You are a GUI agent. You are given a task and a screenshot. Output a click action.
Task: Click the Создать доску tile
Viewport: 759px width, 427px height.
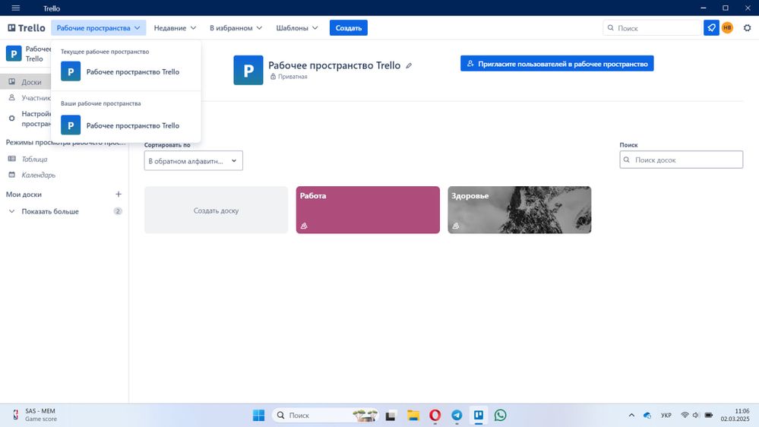coord(216,210)
